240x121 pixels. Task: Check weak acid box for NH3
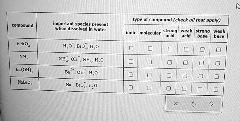tap(185, 63)
